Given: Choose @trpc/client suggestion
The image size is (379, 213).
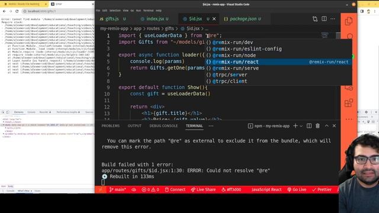Looking at the screenshot, I should 278,82.
